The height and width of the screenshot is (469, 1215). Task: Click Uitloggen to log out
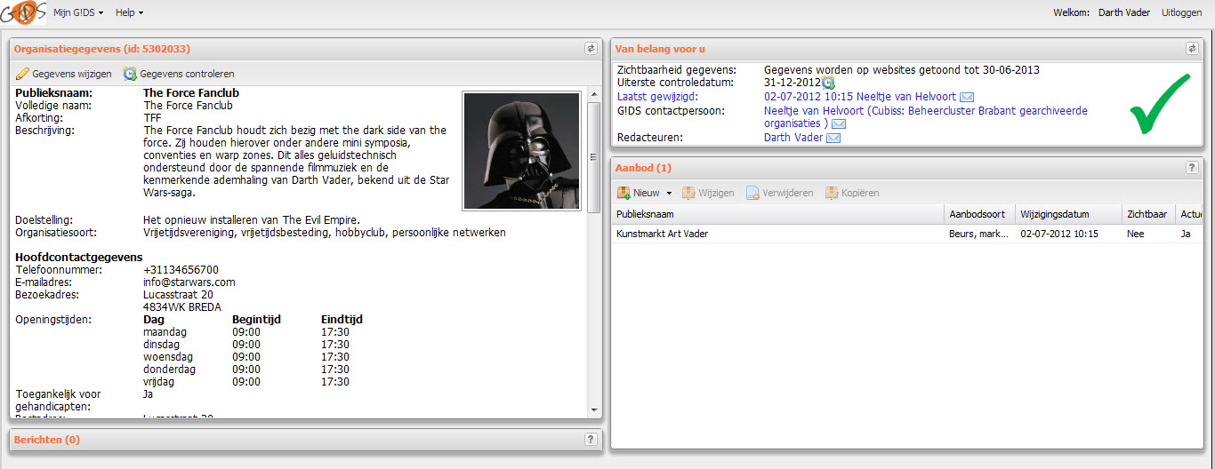(x=1182, y=12)
